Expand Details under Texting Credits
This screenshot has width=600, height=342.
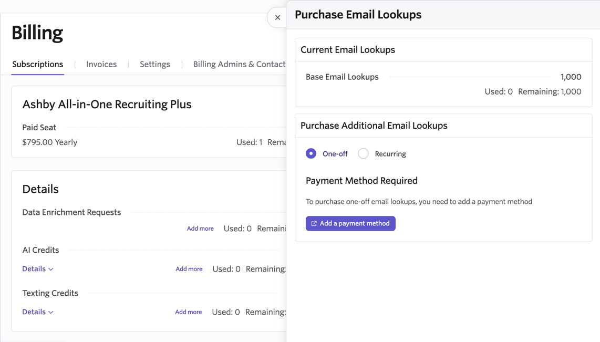[x=38, y=312]
